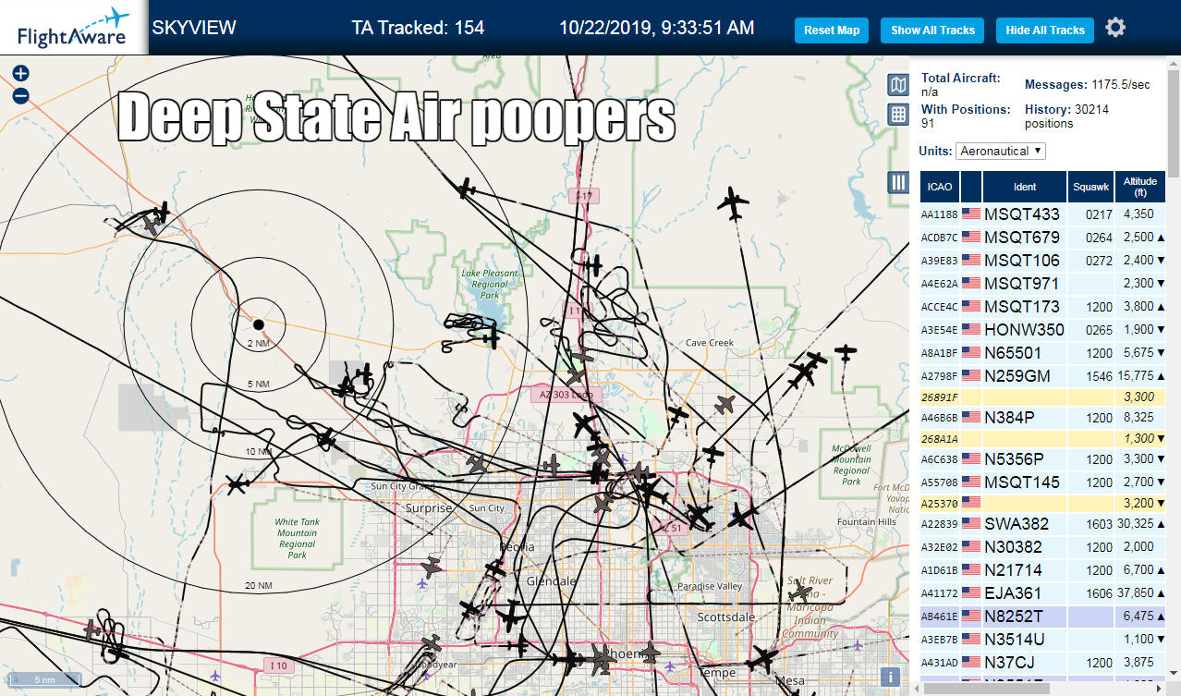Image resolution: width=1181 pixels, height=696 pixels.
Task: Click the Scottsdale map label
Action: tap(726, 617)
